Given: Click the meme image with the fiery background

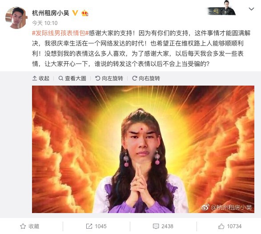Looking at the screenshot, I should (x=143, y=149).
